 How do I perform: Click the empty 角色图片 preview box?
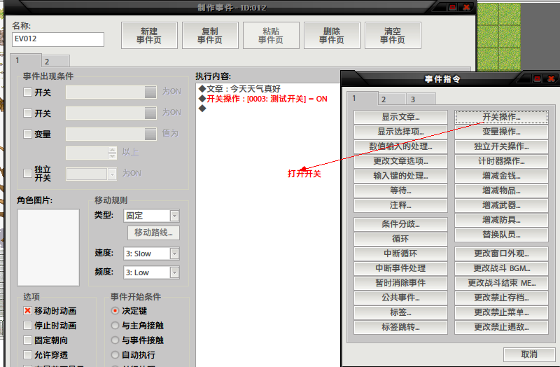[x=48, y=247]
